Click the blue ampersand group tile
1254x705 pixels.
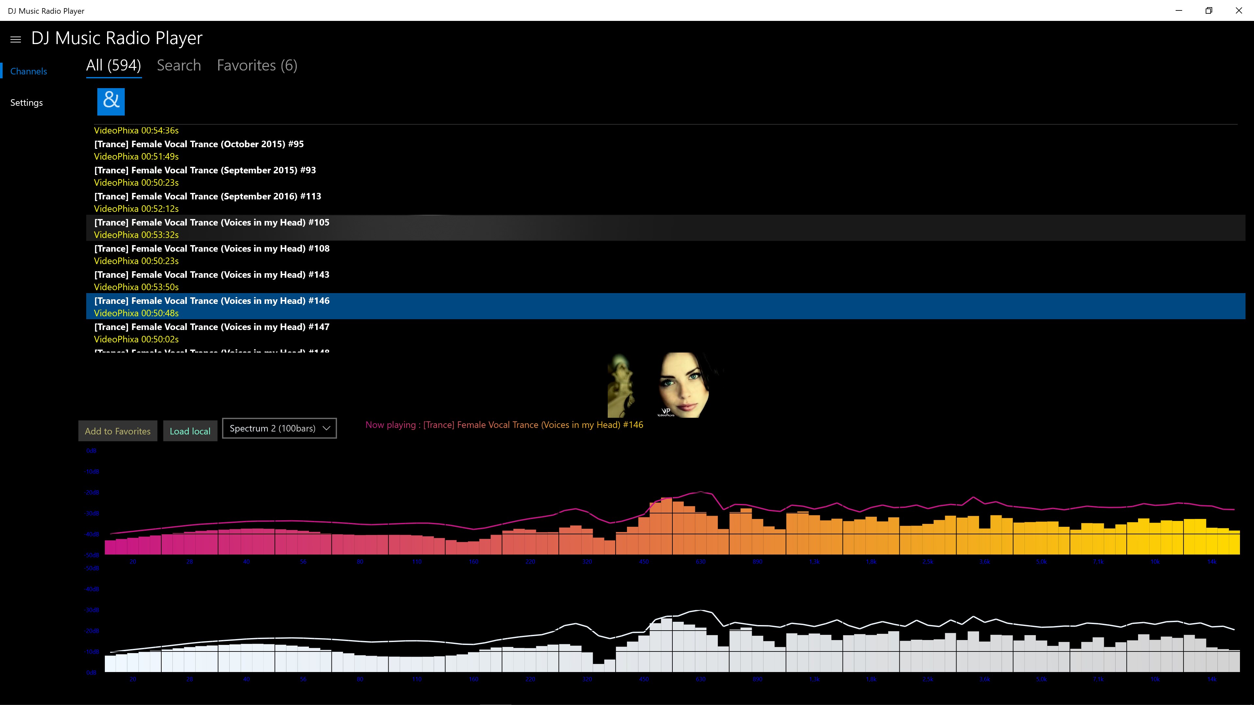(x=110, y=101)
